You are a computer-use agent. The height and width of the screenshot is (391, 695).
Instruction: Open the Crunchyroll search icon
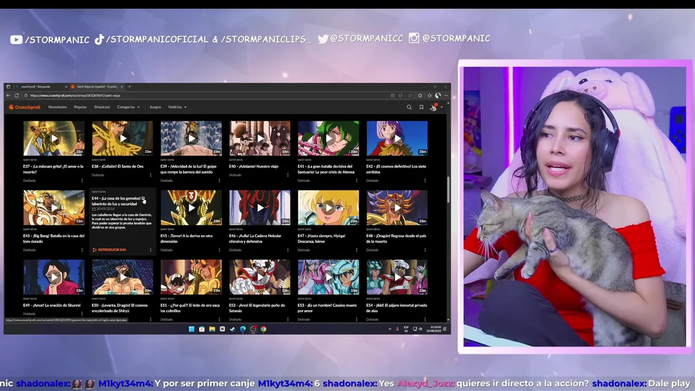click(409, 107)
